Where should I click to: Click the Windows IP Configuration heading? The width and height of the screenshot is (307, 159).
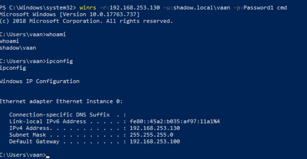pyautogui.click(x=39, y=81)
